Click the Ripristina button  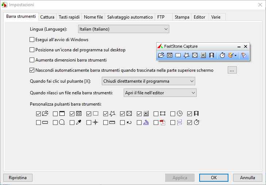(18, 178)
